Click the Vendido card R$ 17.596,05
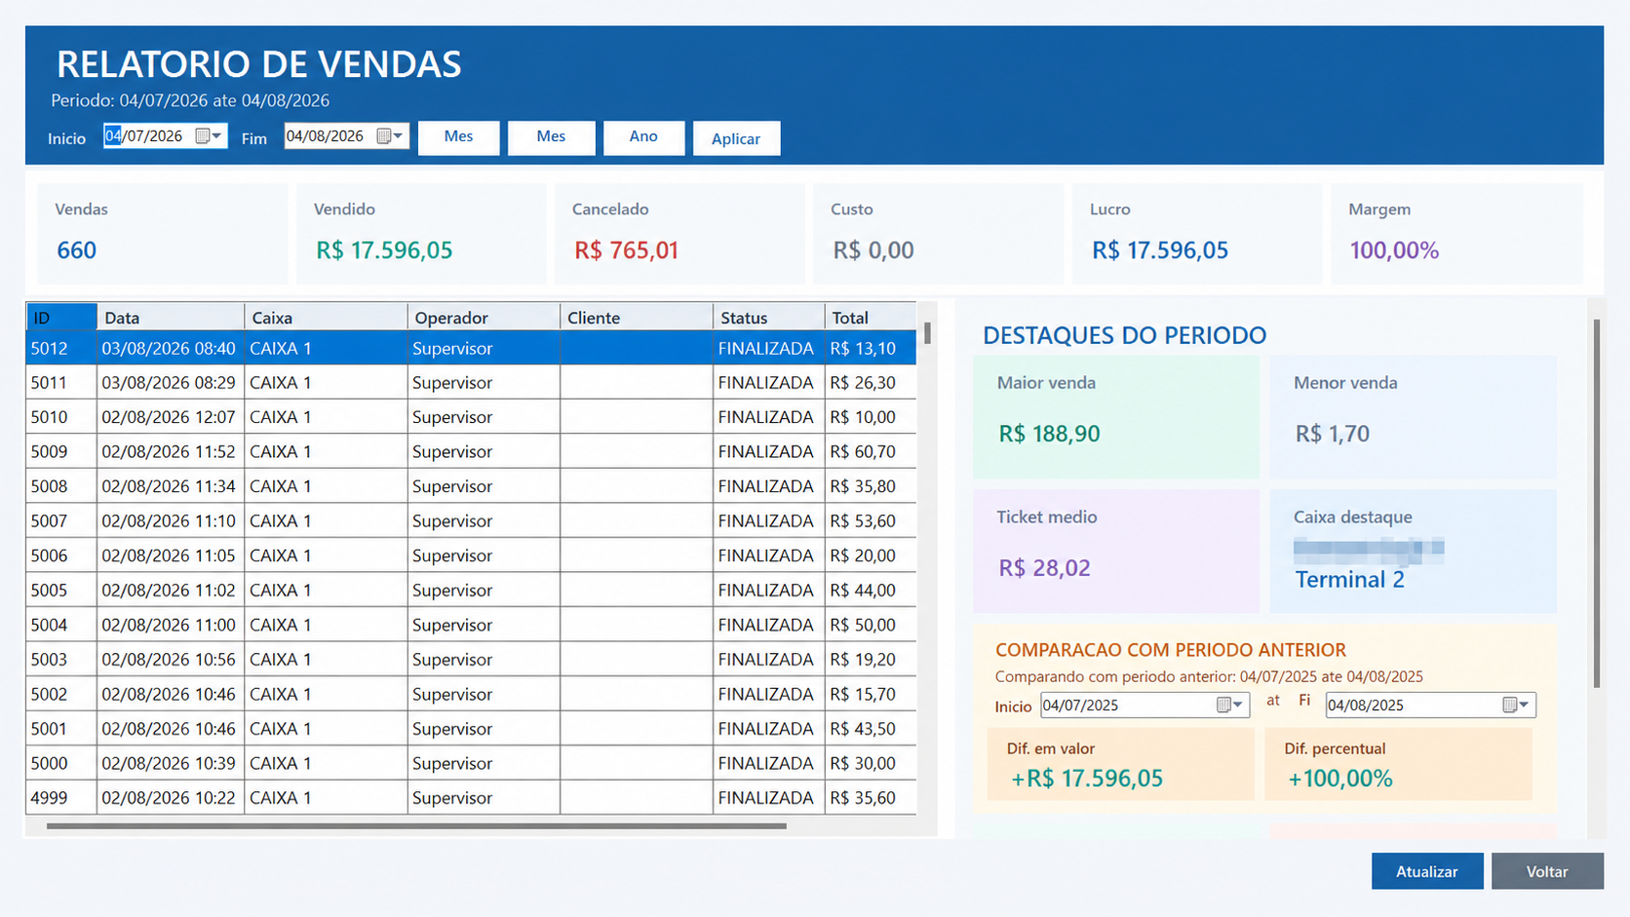 [x=421, y=234]
